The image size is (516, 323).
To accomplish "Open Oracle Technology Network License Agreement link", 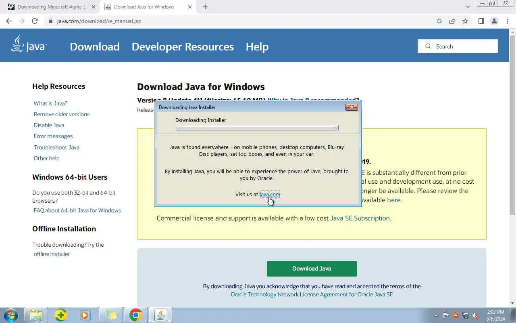I will [x=312, y=294].
